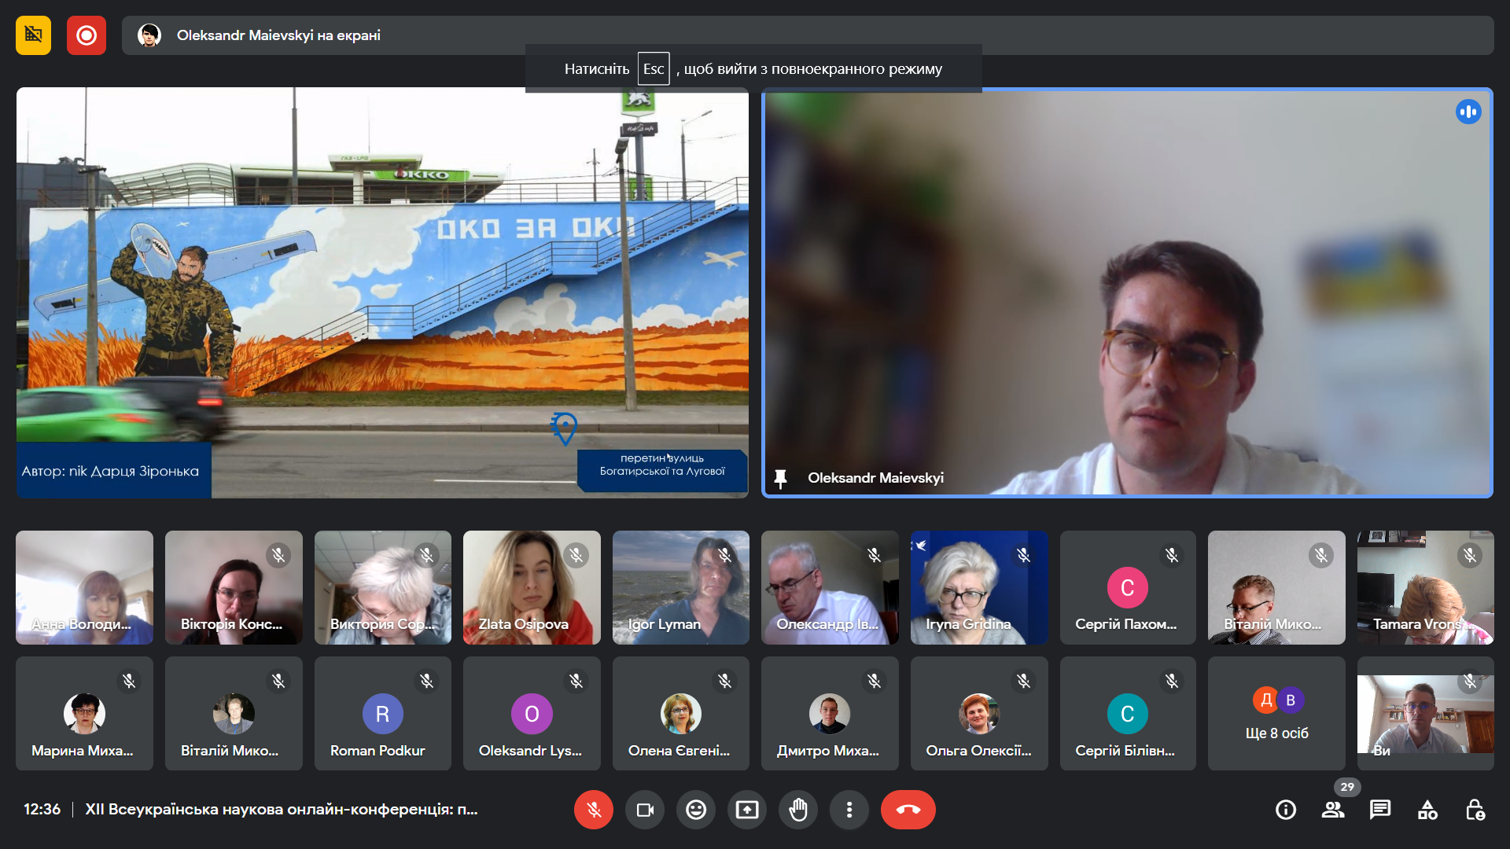Image resolution: width=1510 pixels, height=849 pixels.
Task: Open the meeting details info icon
Action: [x=1286, y=810]
